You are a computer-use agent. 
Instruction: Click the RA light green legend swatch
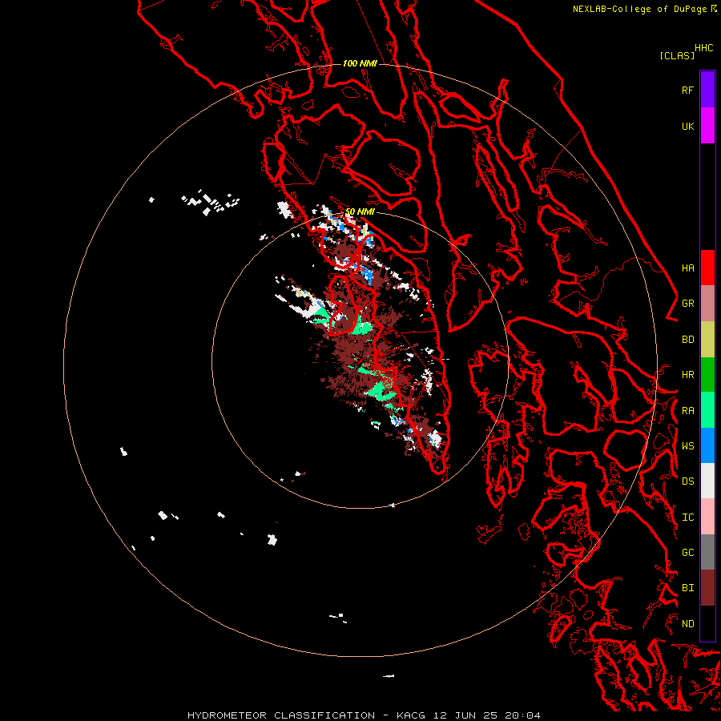707,410
